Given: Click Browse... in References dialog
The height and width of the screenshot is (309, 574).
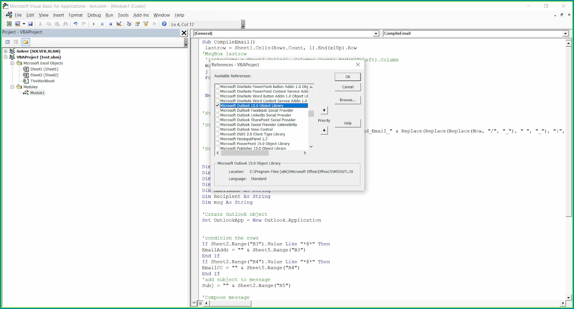Looking at the screenshot, I should coord(348,100).
